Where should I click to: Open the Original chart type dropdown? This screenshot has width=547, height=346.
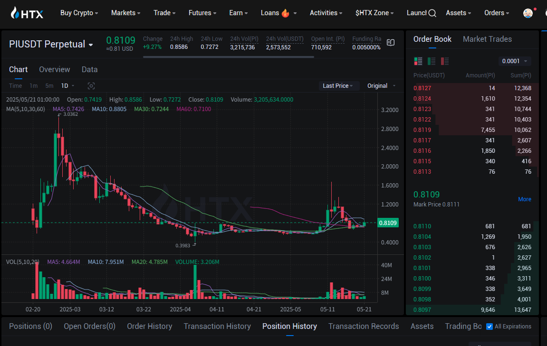[381, 86]
